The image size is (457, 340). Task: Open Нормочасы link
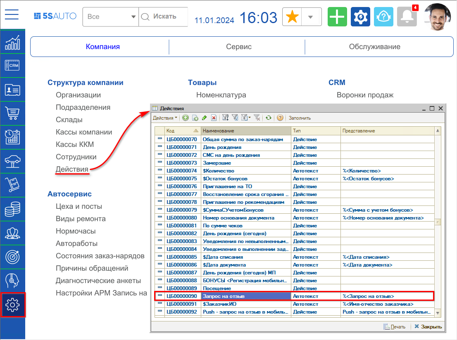pos(76,231)
